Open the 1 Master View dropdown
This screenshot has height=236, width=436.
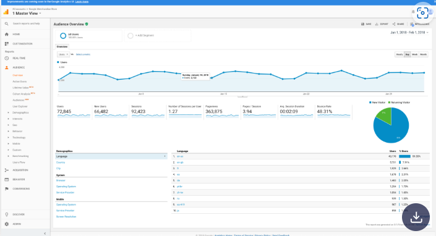[x=27, y=14]
